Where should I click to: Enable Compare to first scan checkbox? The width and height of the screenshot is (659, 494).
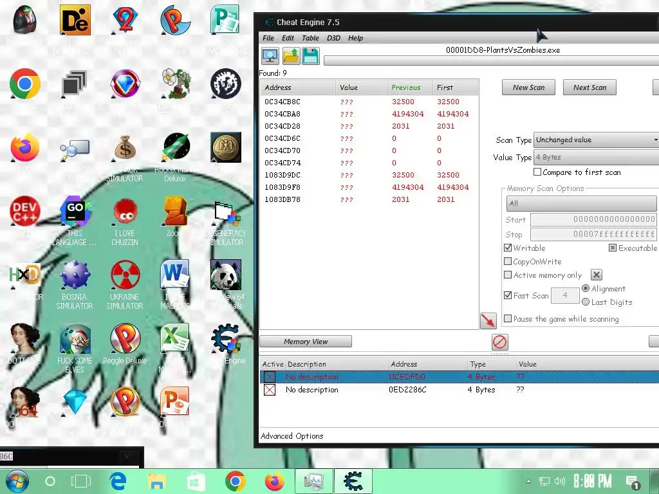coord(537,172)
